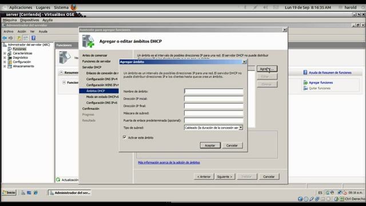Click the Administrador del servidor root icon
The height and width of the screenshot is (206, 366).
pyautogui.click(x=5, y=45)
